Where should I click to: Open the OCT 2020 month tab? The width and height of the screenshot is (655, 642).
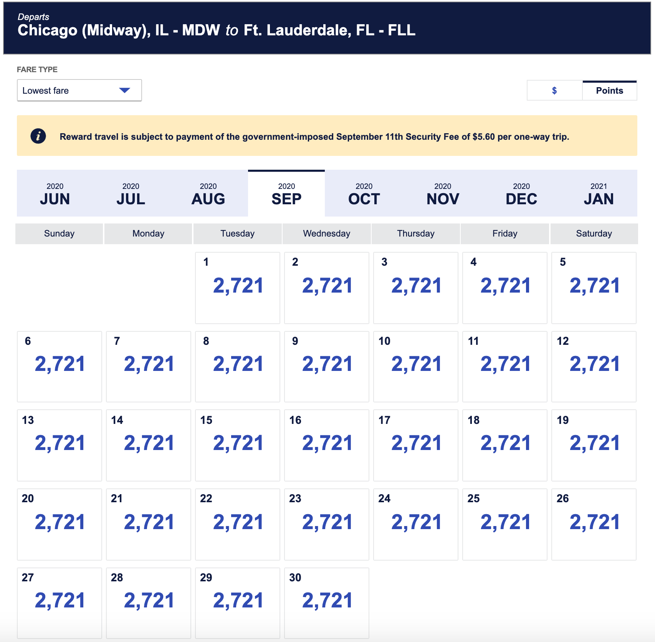click(364, 193)
